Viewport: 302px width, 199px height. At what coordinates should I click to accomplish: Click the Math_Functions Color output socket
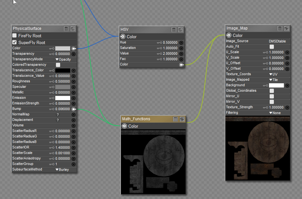(x=124, y=126)
